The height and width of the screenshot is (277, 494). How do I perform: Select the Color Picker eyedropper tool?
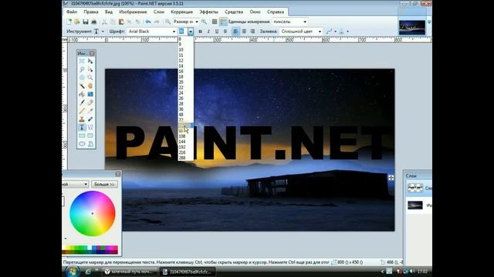click(x=90, y=111)
